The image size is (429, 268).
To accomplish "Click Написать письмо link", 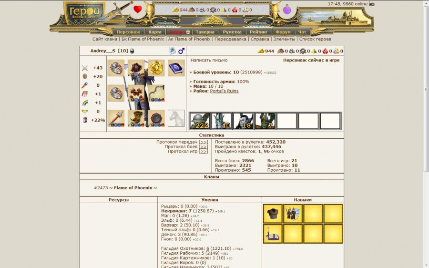I will [x=209, y=60].
